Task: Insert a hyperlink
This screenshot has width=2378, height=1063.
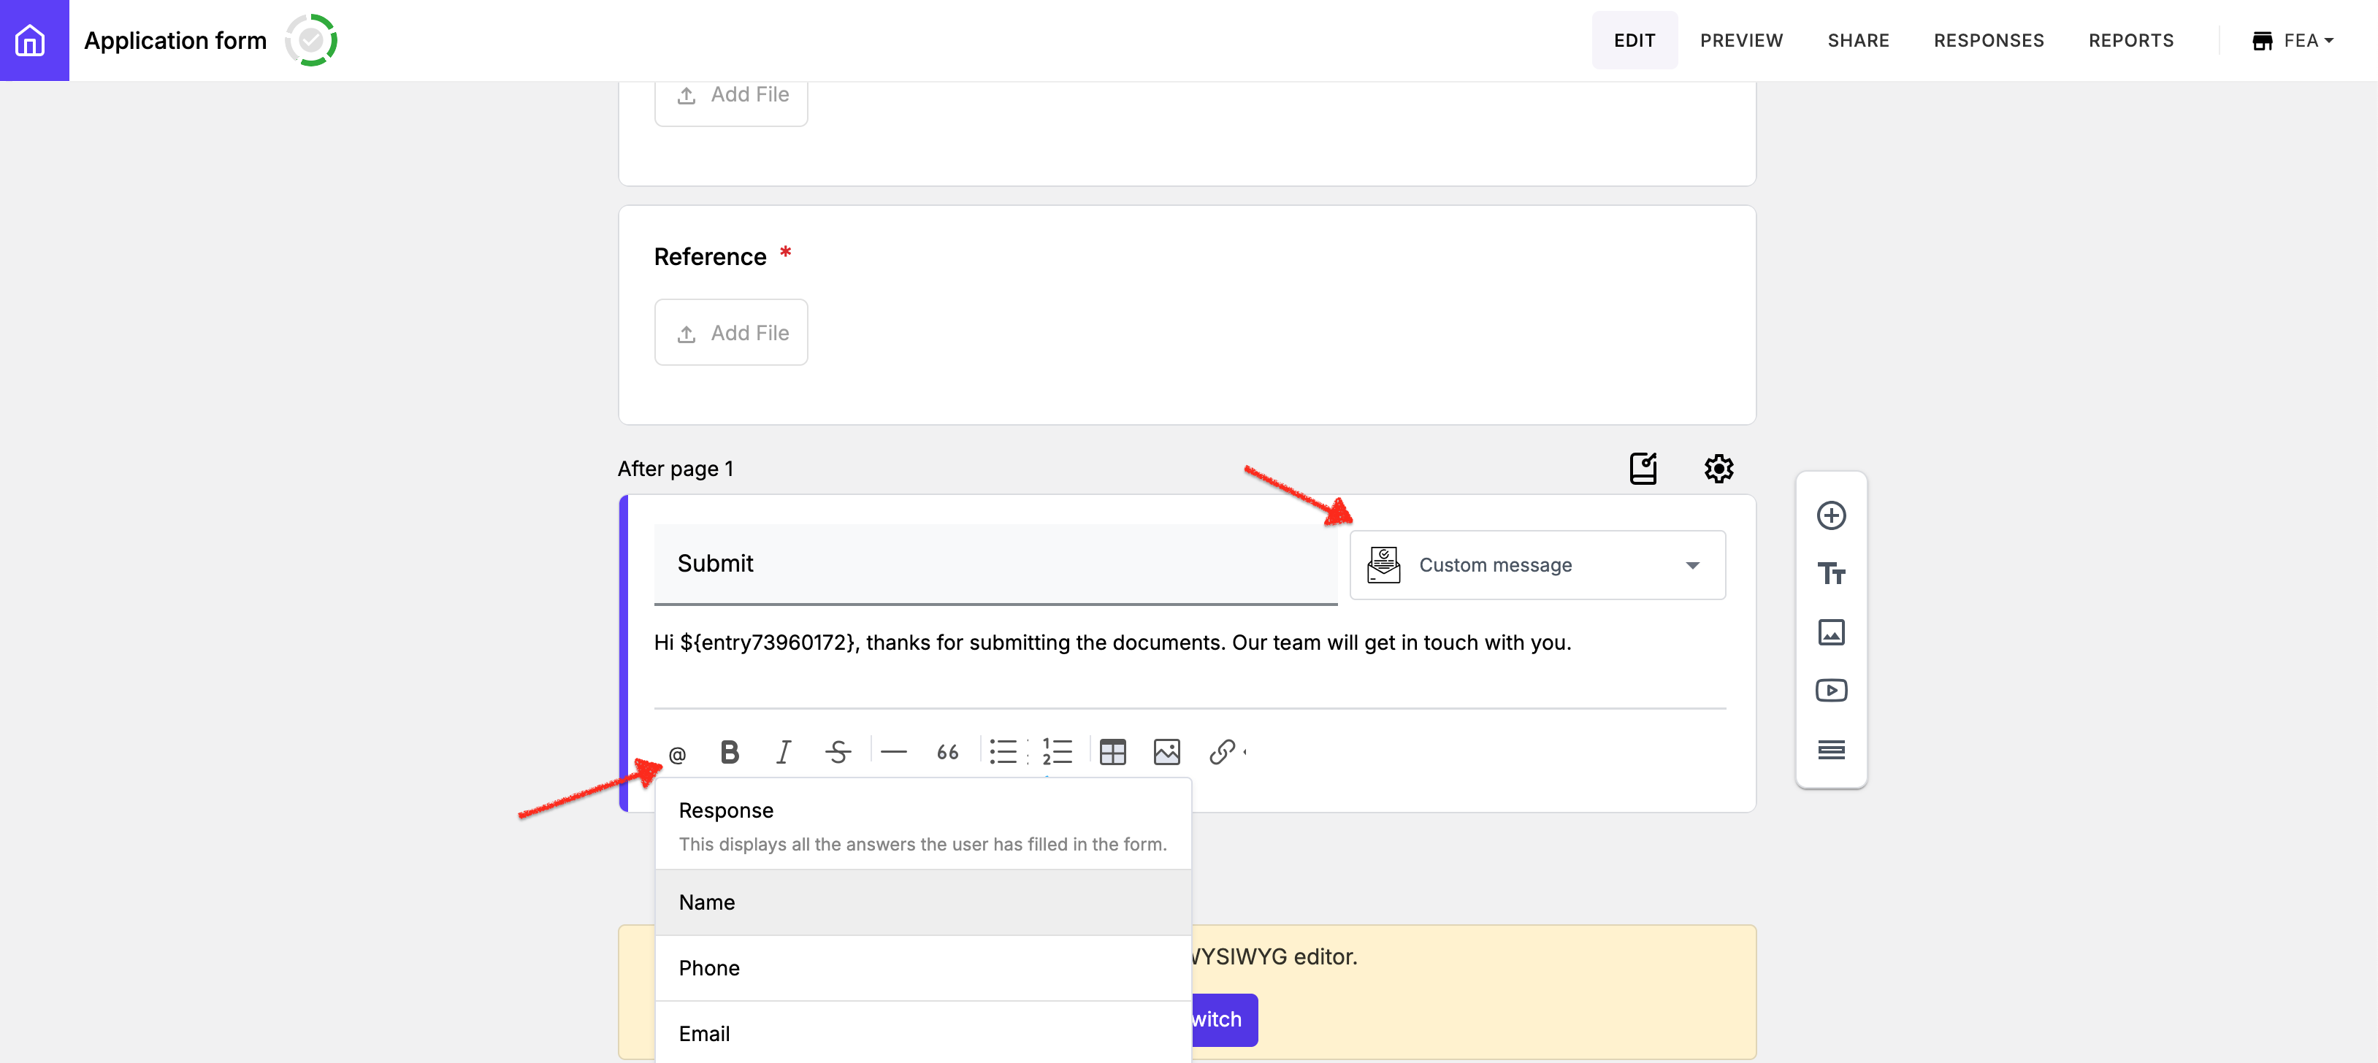Action: coord(1221,752)
